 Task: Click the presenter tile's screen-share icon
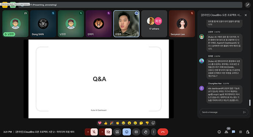(25, 13)
